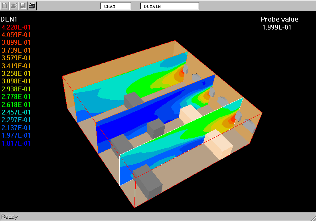Click the New file toolbar icon
This screenshot has width=316, height=221.
[x=5, y=6]
